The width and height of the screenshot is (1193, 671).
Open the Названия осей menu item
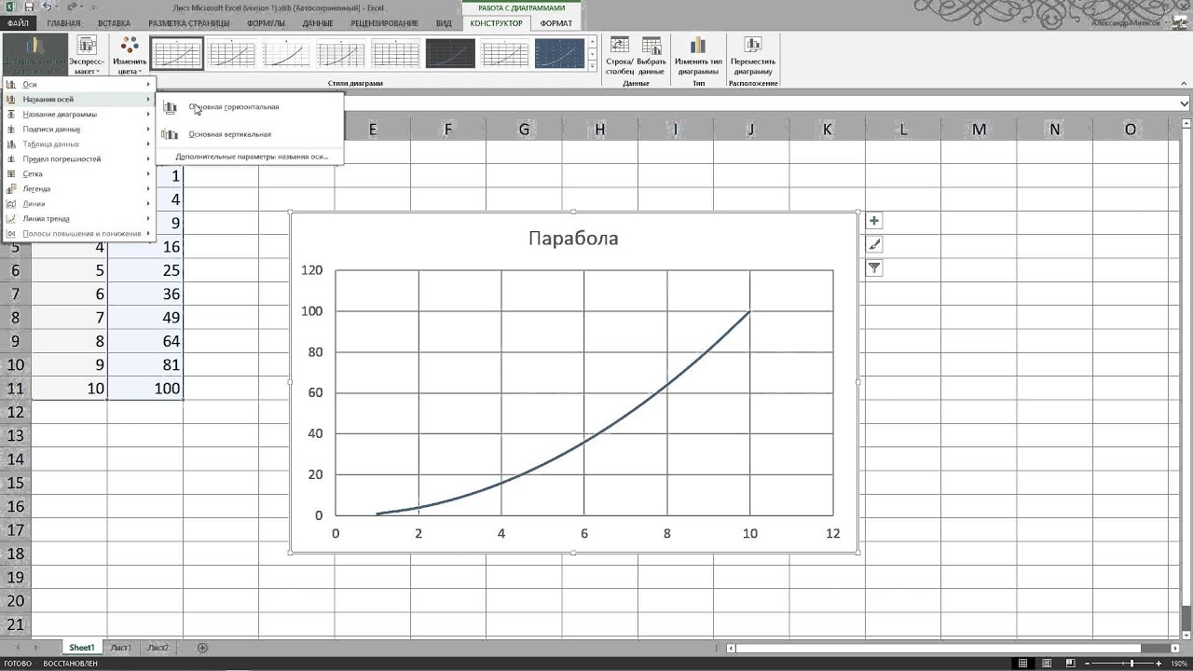pyautogui.click(x=77, y=99)
